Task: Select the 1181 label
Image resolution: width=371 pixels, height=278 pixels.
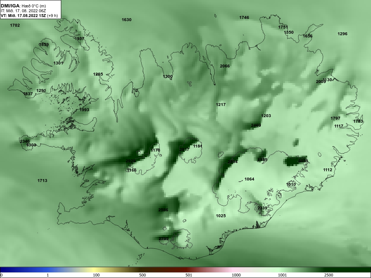Action: tap(198, 146)
